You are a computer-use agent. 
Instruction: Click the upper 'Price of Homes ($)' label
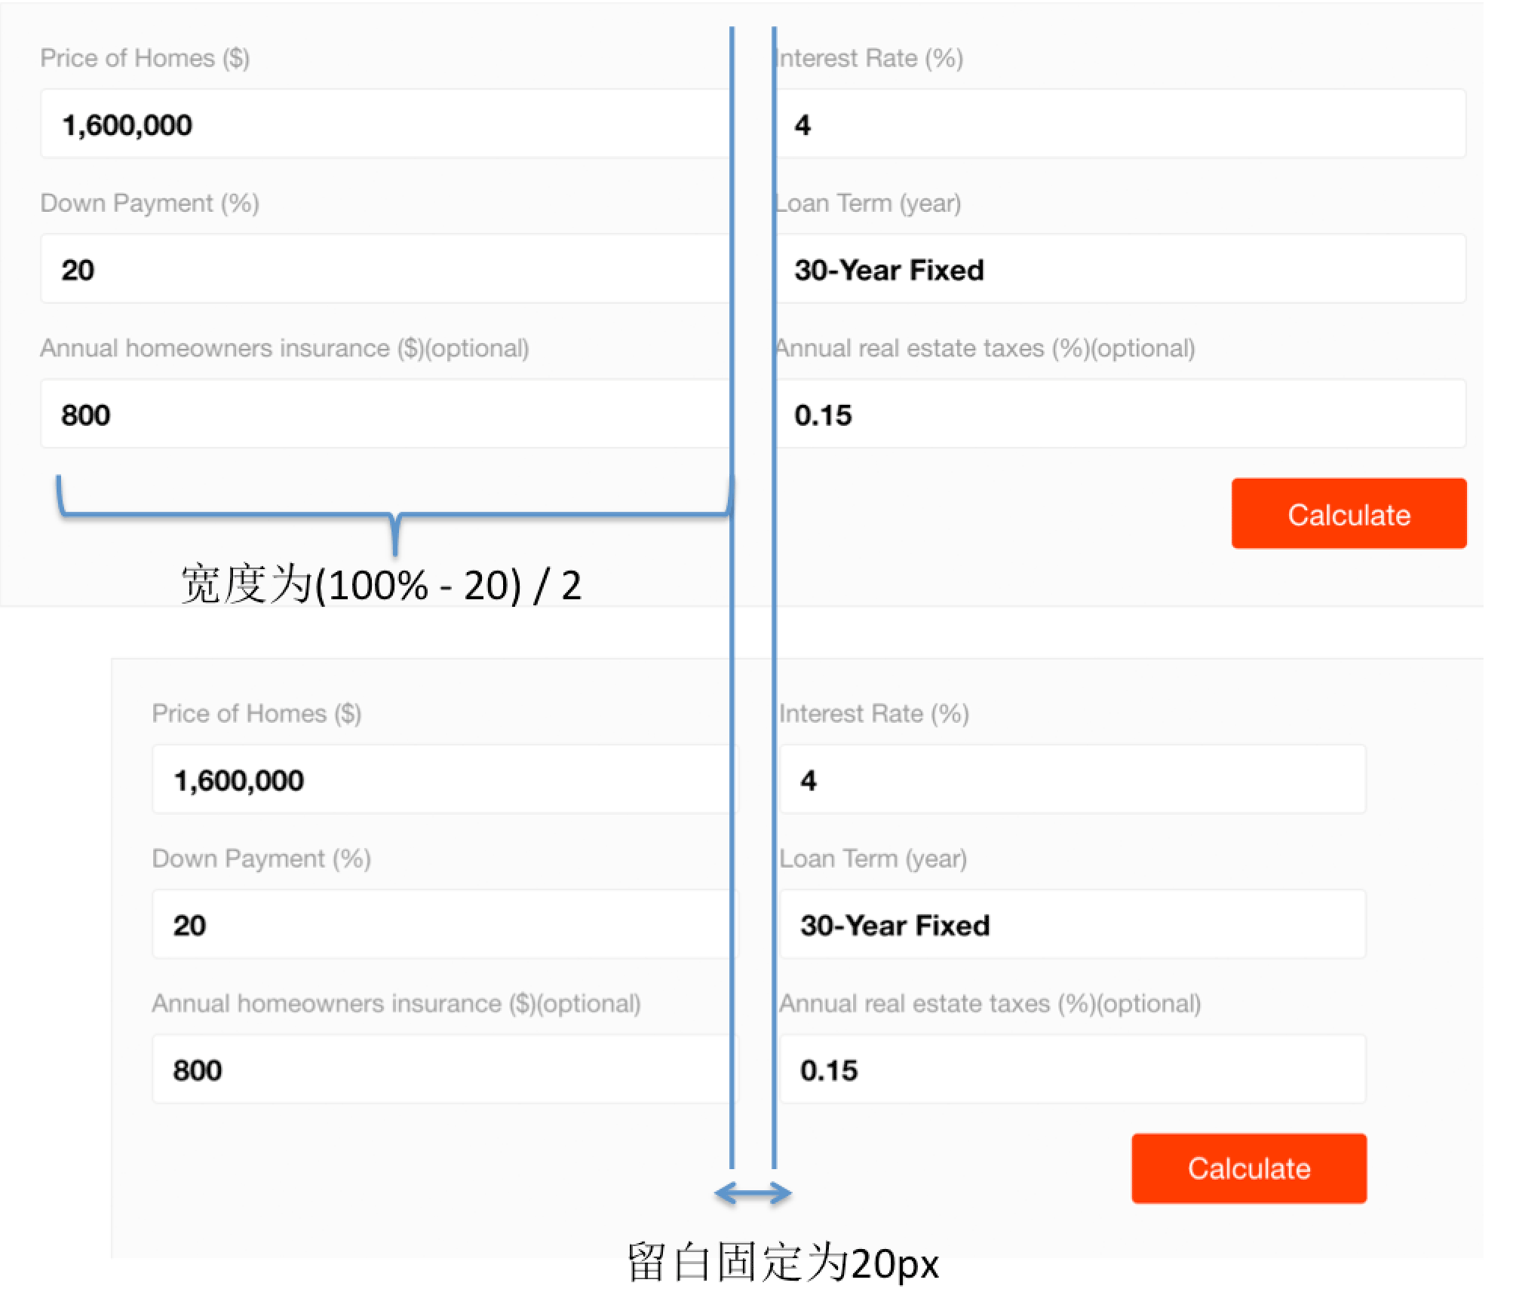tap(145, 58)
